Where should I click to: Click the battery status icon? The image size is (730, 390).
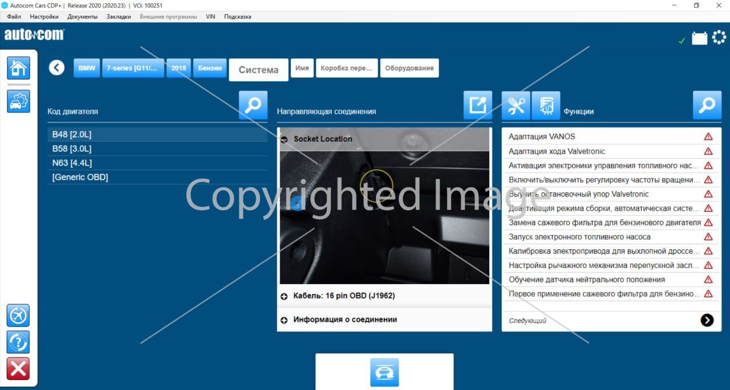[699, 38]
